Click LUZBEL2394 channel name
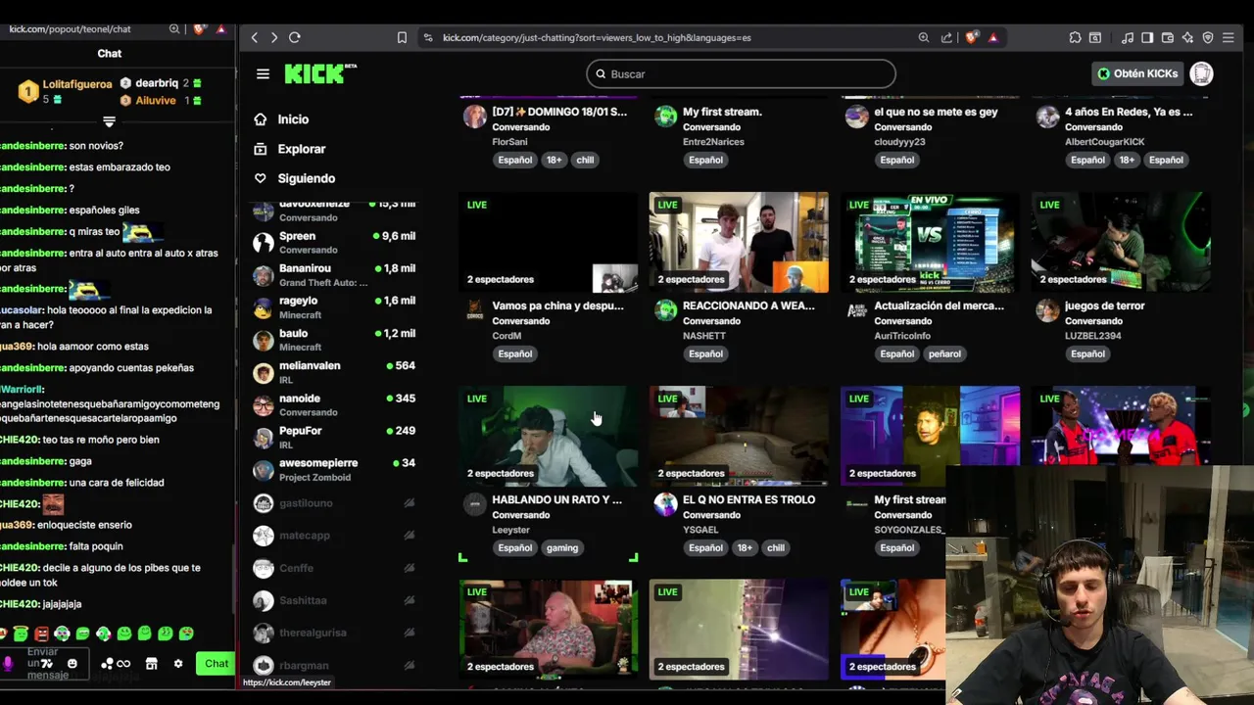 pos(1092,336)
